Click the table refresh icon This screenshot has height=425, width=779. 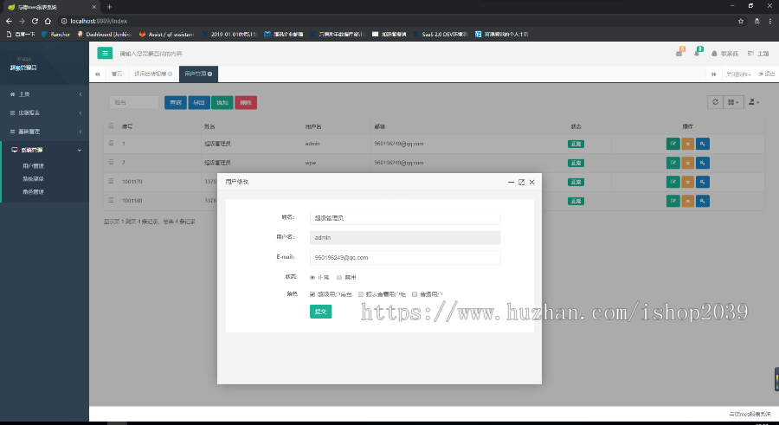(x=716, y=102)
